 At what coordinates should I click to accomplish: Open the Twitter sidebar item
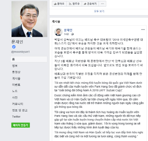16,117
